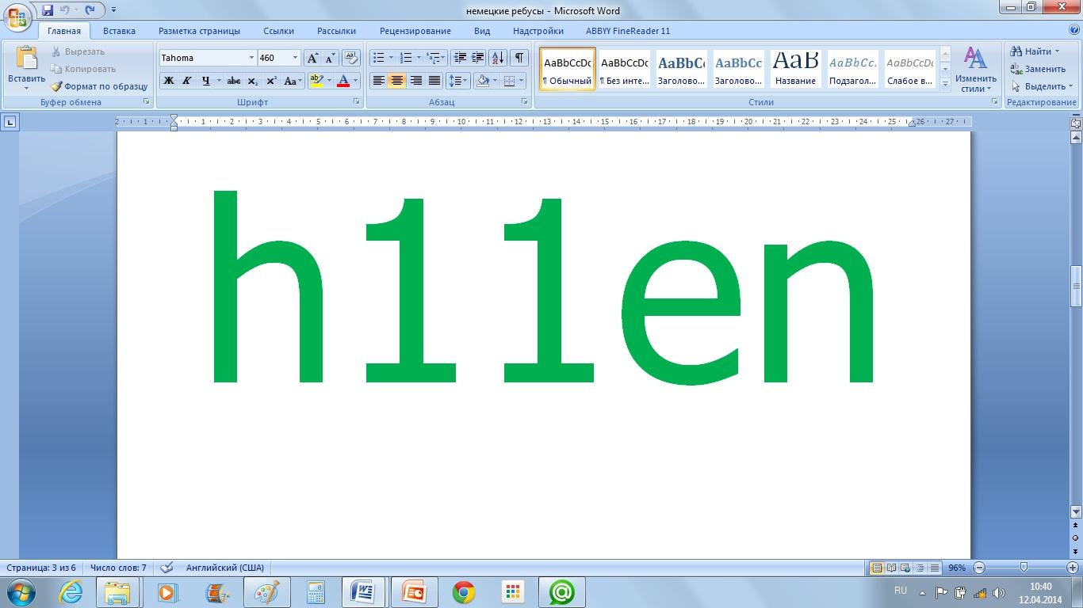Apply subscript formatting

pyautogui.click(x=252, y=81)
